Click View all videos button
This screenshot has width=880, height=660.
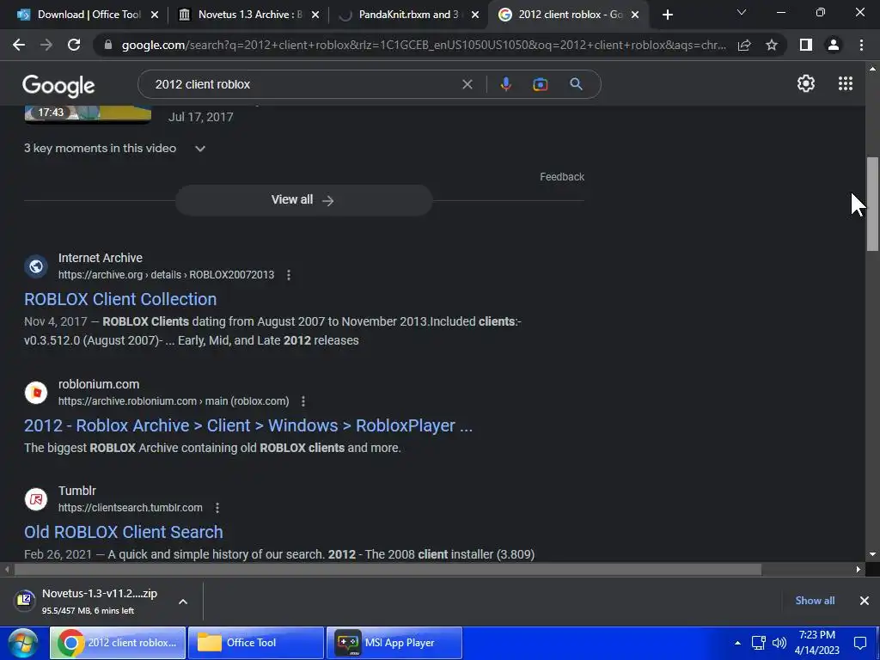click(x=303, y=199)
